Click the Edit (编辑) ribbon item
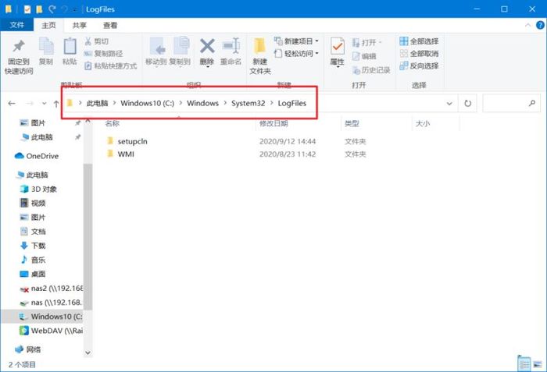The height and width of the screenshot is (372, 547). [x=364, y=56]
